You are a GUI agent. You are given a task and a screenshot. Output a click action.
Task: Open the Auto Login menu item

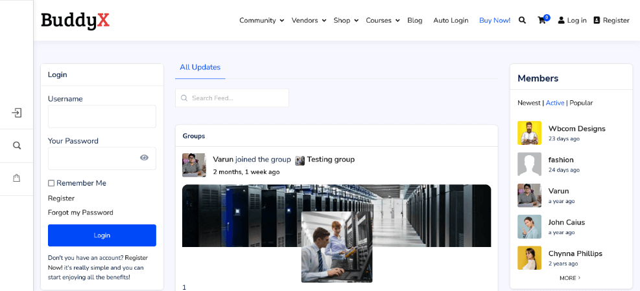(x=451, y=20)
